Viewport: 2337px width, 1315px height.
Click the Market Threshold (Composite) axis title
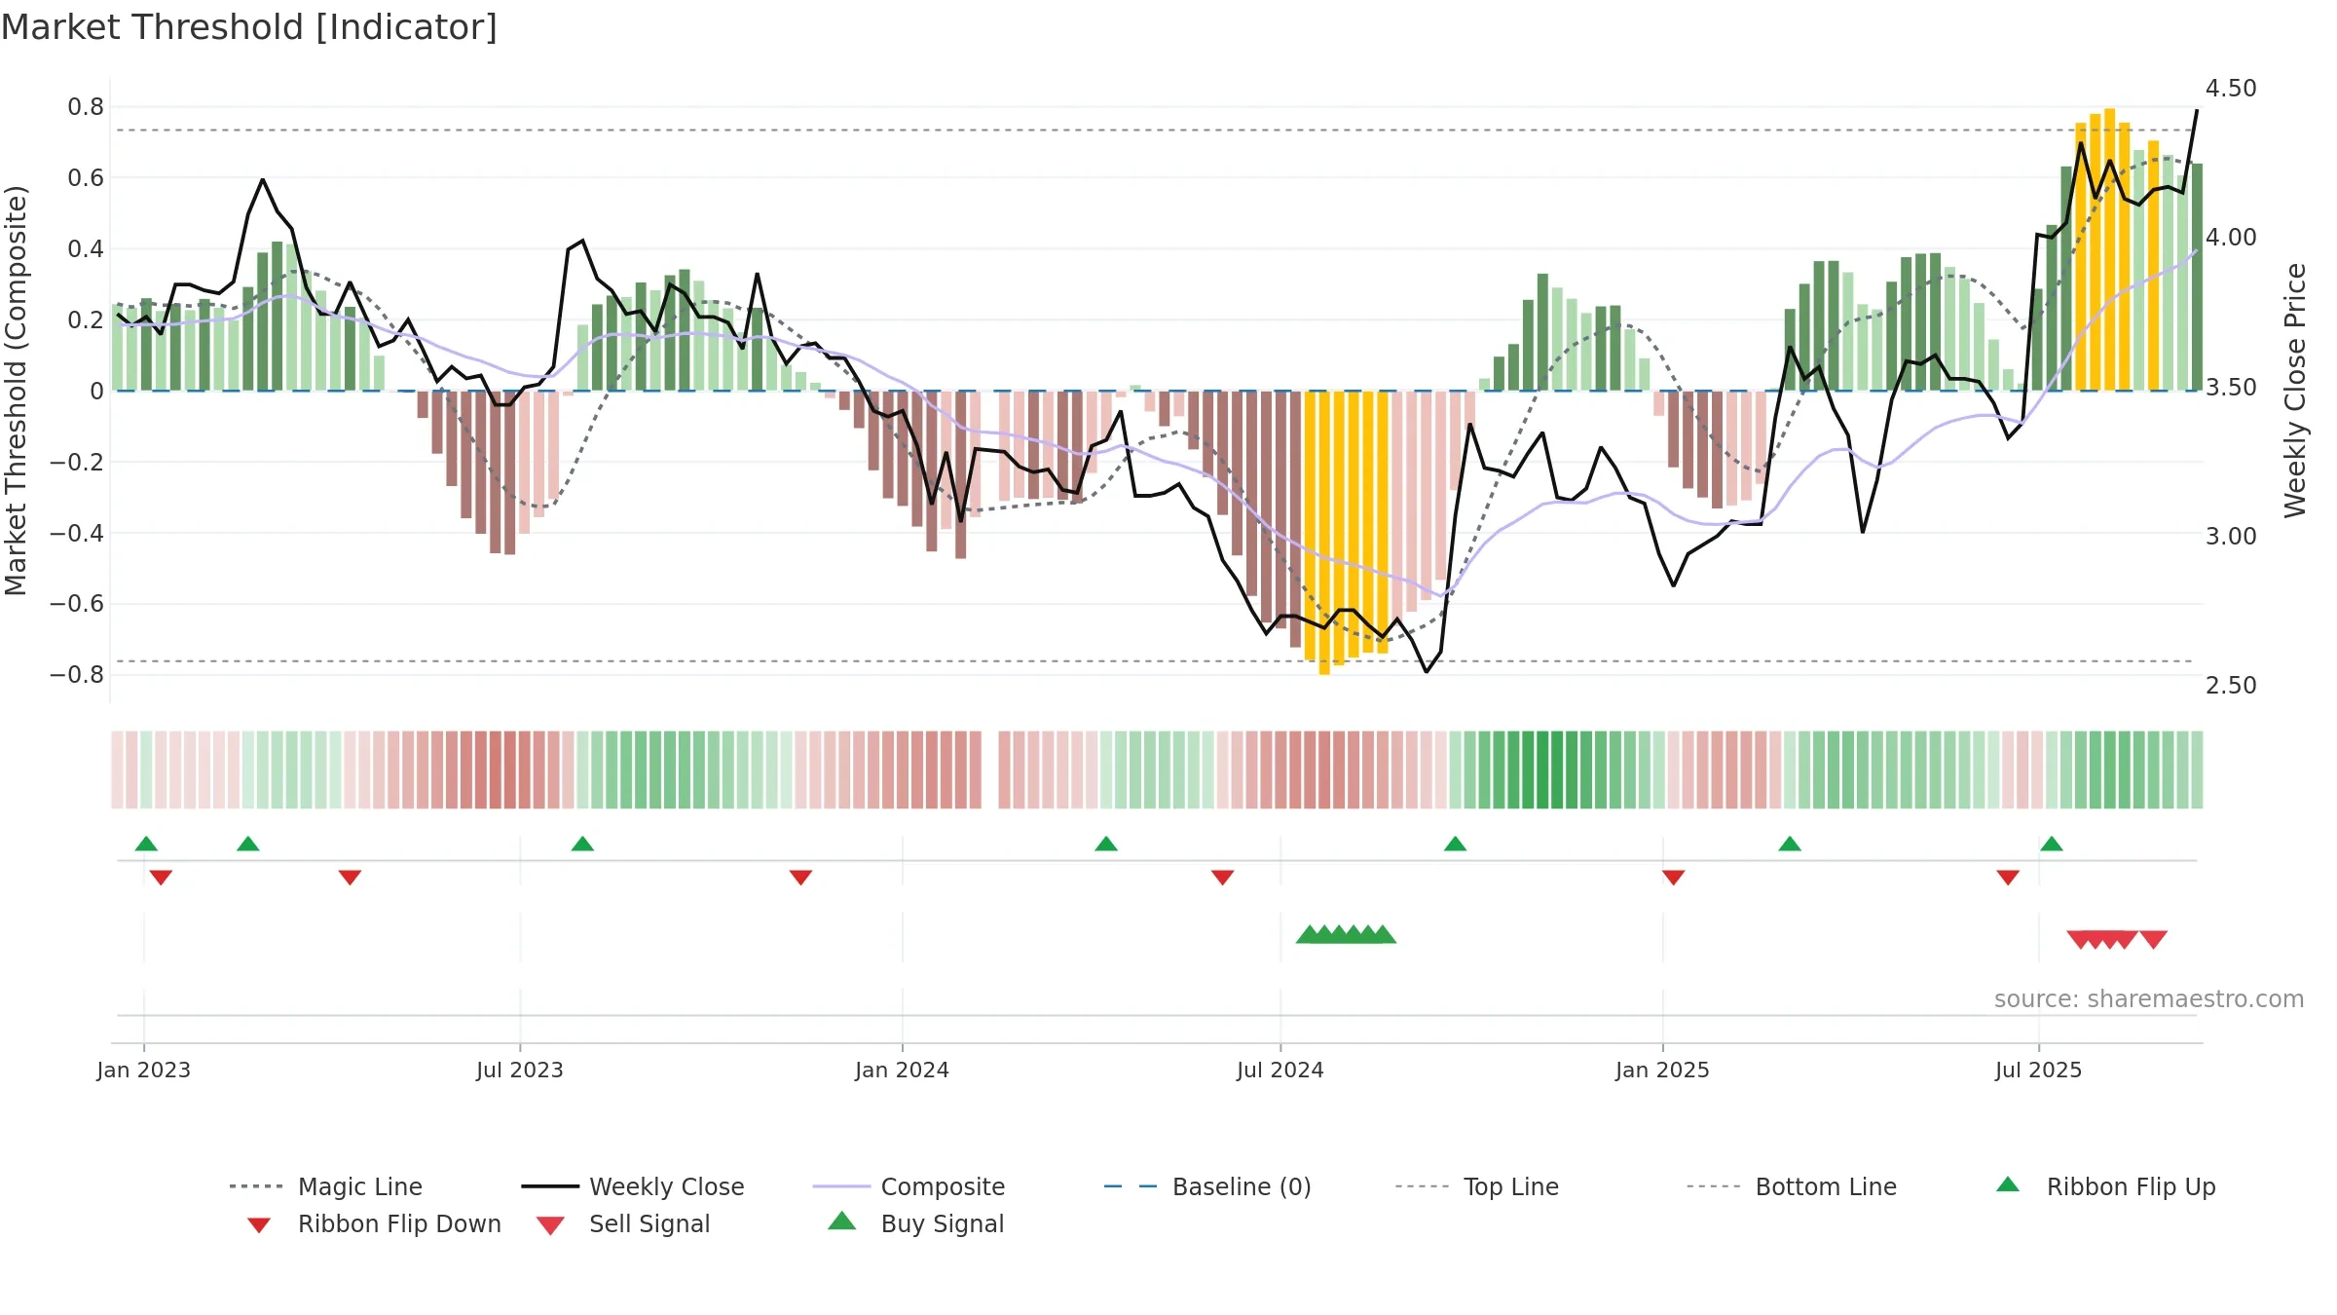16,390
